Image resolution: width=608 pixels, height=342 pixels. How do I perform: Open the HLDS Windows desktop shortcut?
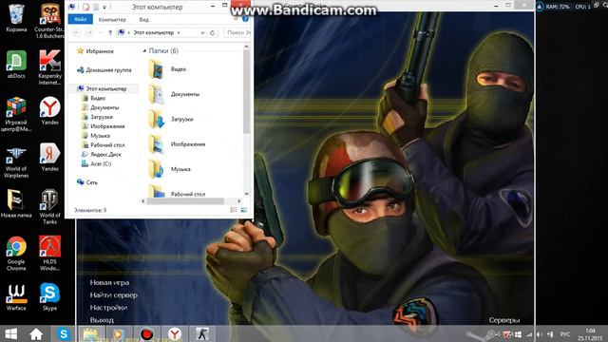pyautogui.click(x=50, y=254)
